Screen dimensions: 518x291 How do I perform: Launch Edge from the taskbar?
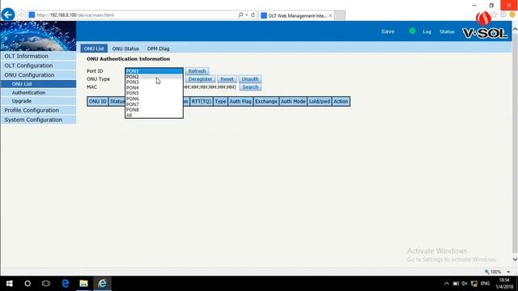coord(65,284)
